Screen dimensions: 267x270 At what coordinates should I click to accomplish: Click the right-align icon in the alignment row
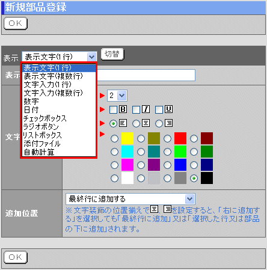169,123
